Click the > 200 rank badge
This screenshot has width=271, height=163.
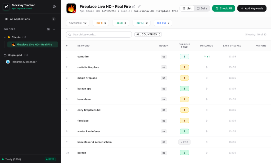pos(184,142)
